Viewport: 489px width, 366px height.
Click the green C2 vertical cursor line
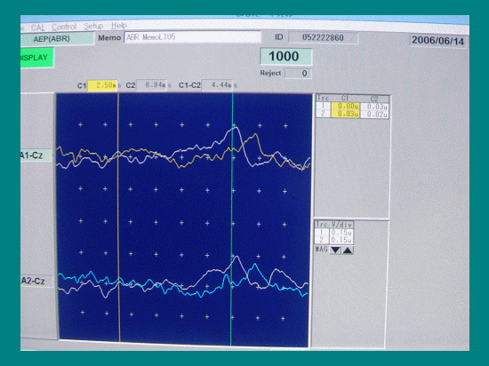(x=232, y=218)
